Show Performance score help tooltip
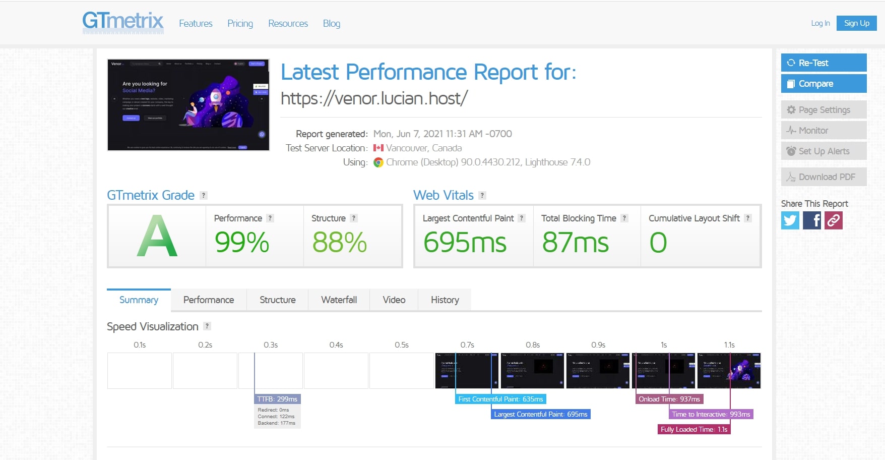The image size is (885, 460). tap(270, 218)
